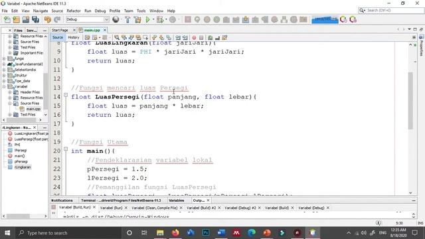The height and width of the screenshot is (239, 425).
Task: Click the Open Project toolbar icon
Action: click(x=26, y=19)
